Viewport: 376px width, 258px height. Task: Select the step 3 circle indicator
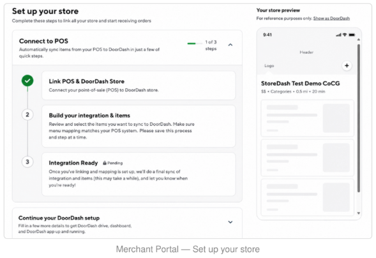pos(27,162)
